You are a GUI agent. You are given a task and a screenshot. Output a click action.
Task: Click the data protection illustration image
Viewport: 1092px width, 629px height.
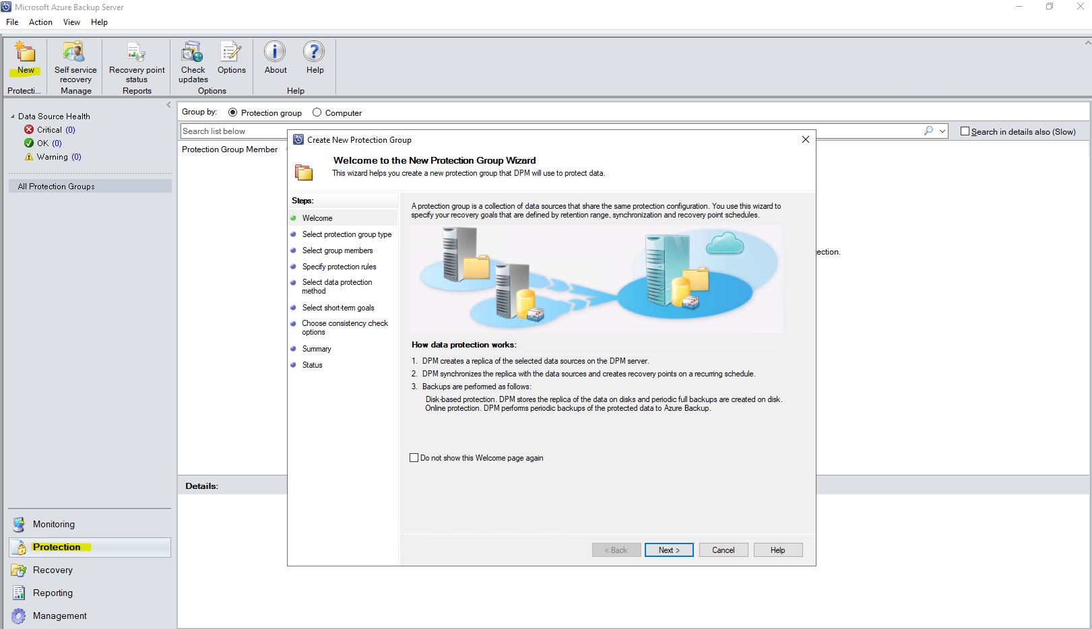pos(596,278)
